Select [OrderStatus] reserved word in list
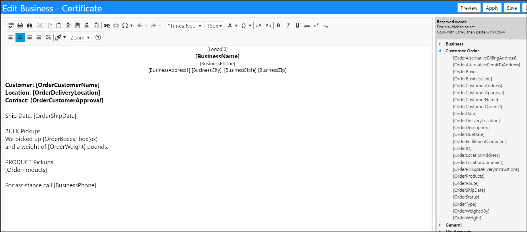The height and width of the screenshot is (232, 527). coord(466,197)
